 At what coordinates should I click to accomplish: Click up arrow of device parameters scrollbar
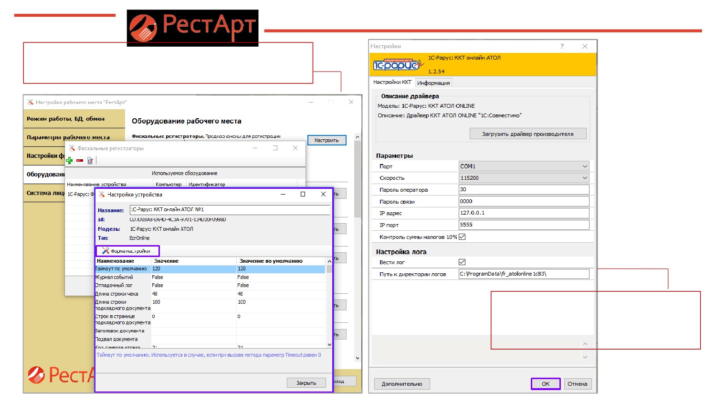tap(329, 261)
